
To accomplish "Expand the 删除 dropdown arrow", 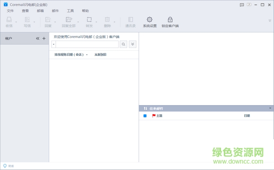I will [115, 22].
